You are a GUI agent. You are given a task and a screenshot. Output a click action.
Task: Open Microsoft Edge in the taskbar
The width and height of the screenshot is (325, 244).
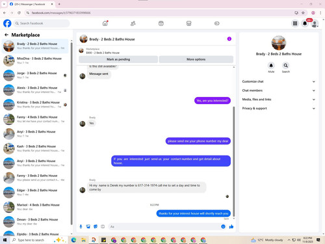click(73, 240)
